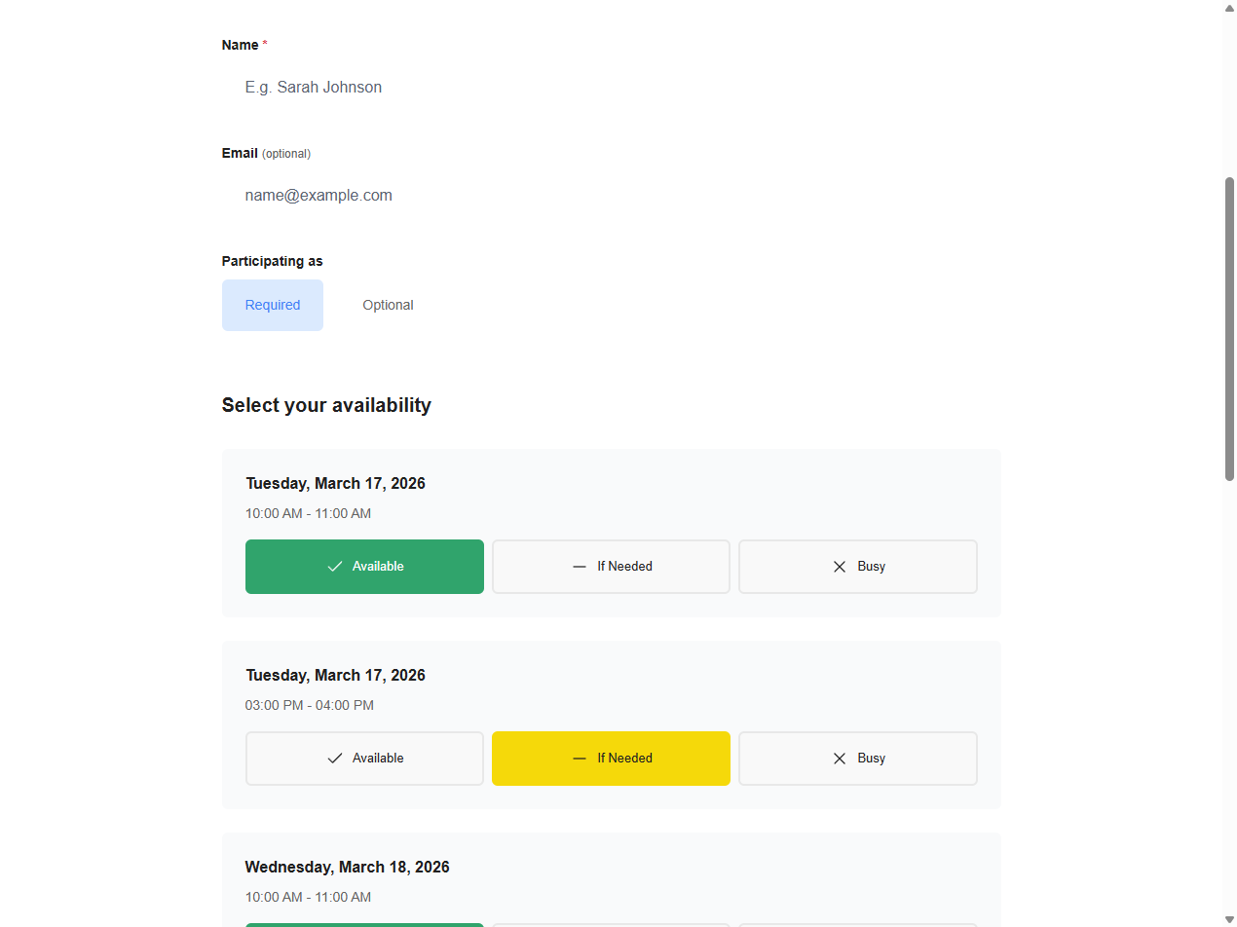This screenshot has width=1237, height=927.
Task: Click the X icon on March 17 afternoon Busy button
Action: tap(839, 759)
